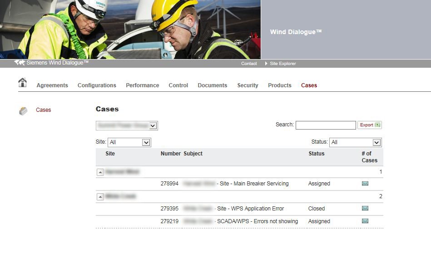Click the Assigned status of case 279219

[319, 221]
